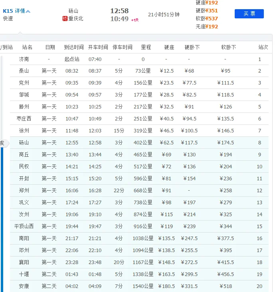Click the red station icon beside 重庆北
Image resolution: width=277 pixels, height=292 pixels.
tap(65, 19)
